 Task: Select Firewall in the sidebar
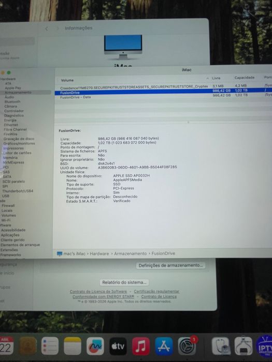8,205
